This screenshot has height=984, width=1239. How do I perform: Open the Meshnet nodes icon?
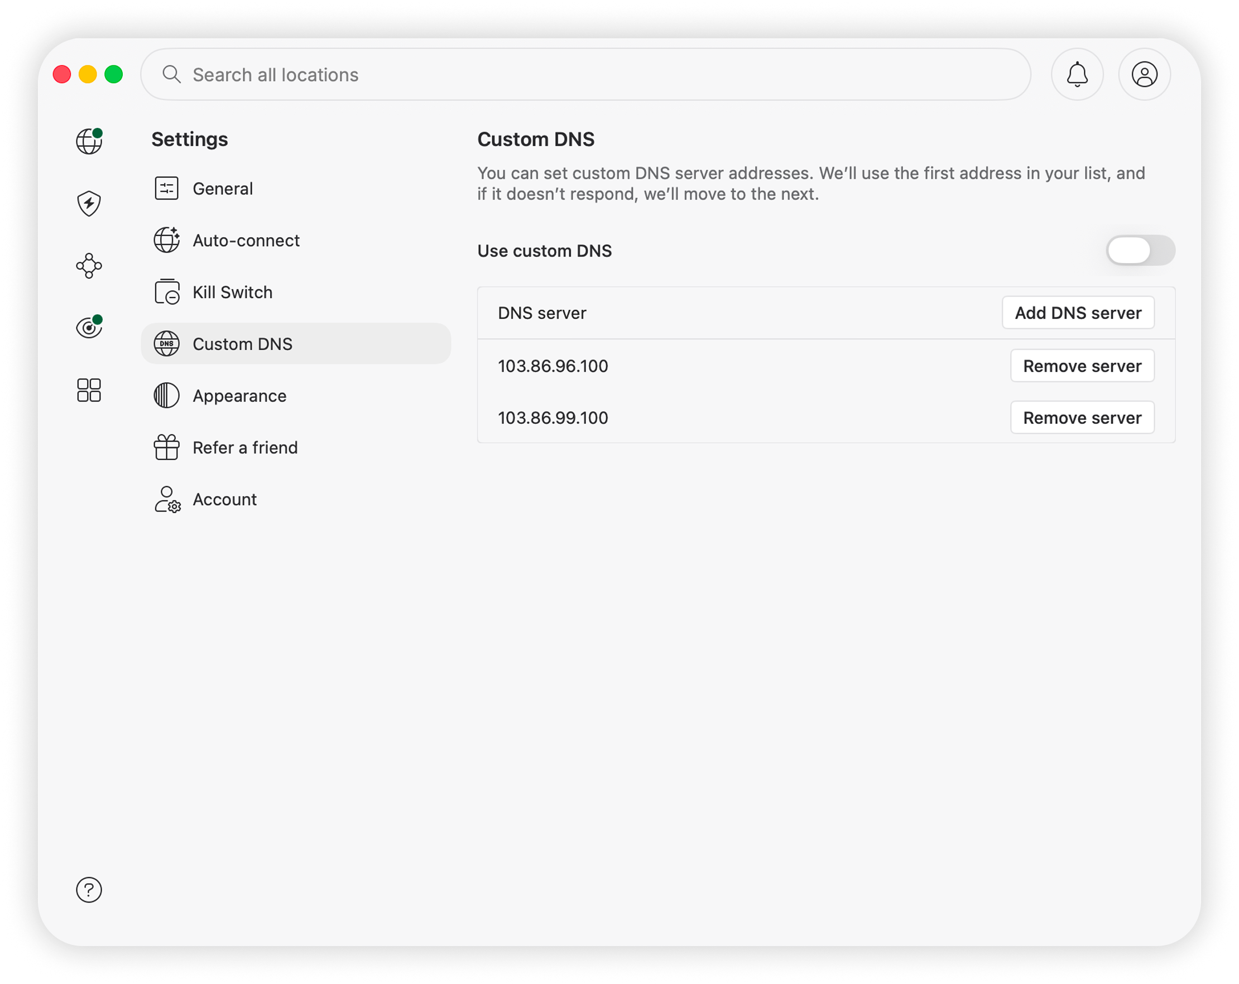pos(89,266)
